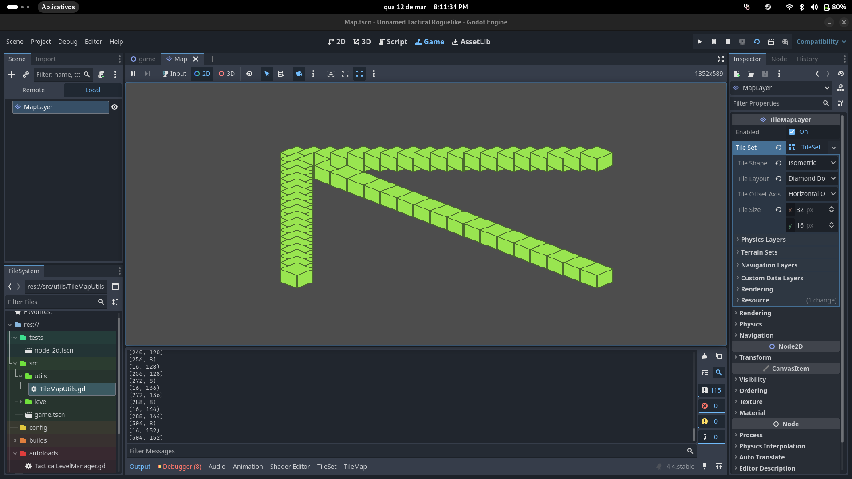Click the Run Project play button
852x479 pixels.
(x=699, y=42)
